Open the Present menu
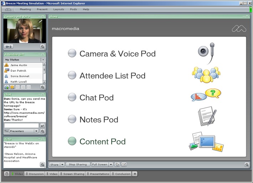The height and width of the screenshot is (183, 253). coord(42,9)
